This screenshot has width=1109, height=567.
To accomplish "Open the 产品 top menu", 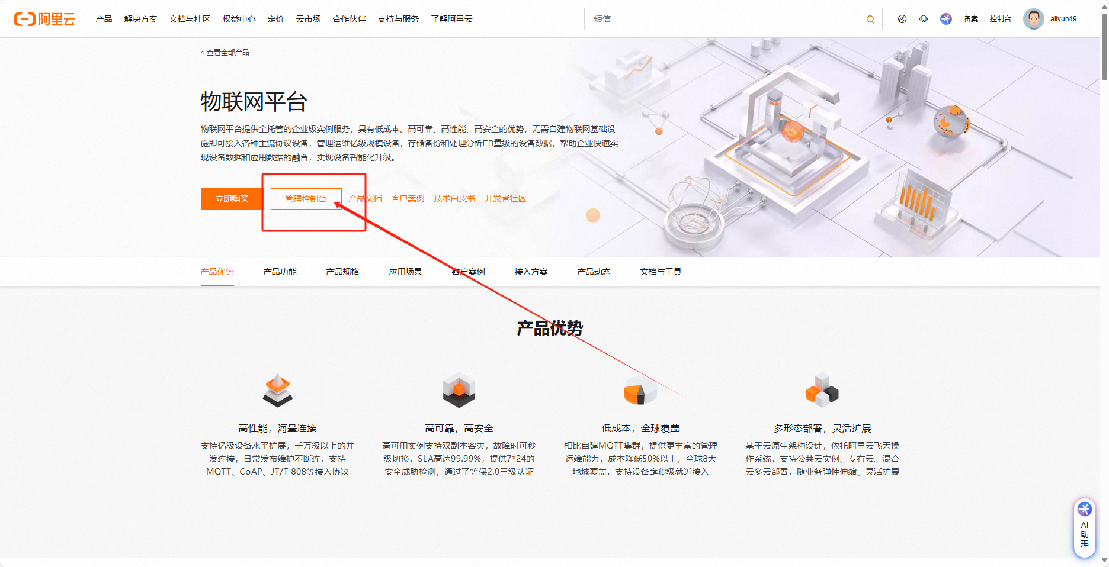I will (x=104, y=19).
